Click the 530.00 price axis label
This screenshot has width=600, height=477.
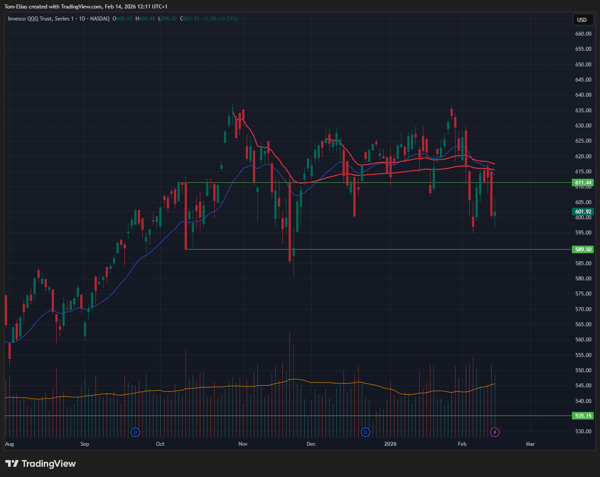pos(583,432)
